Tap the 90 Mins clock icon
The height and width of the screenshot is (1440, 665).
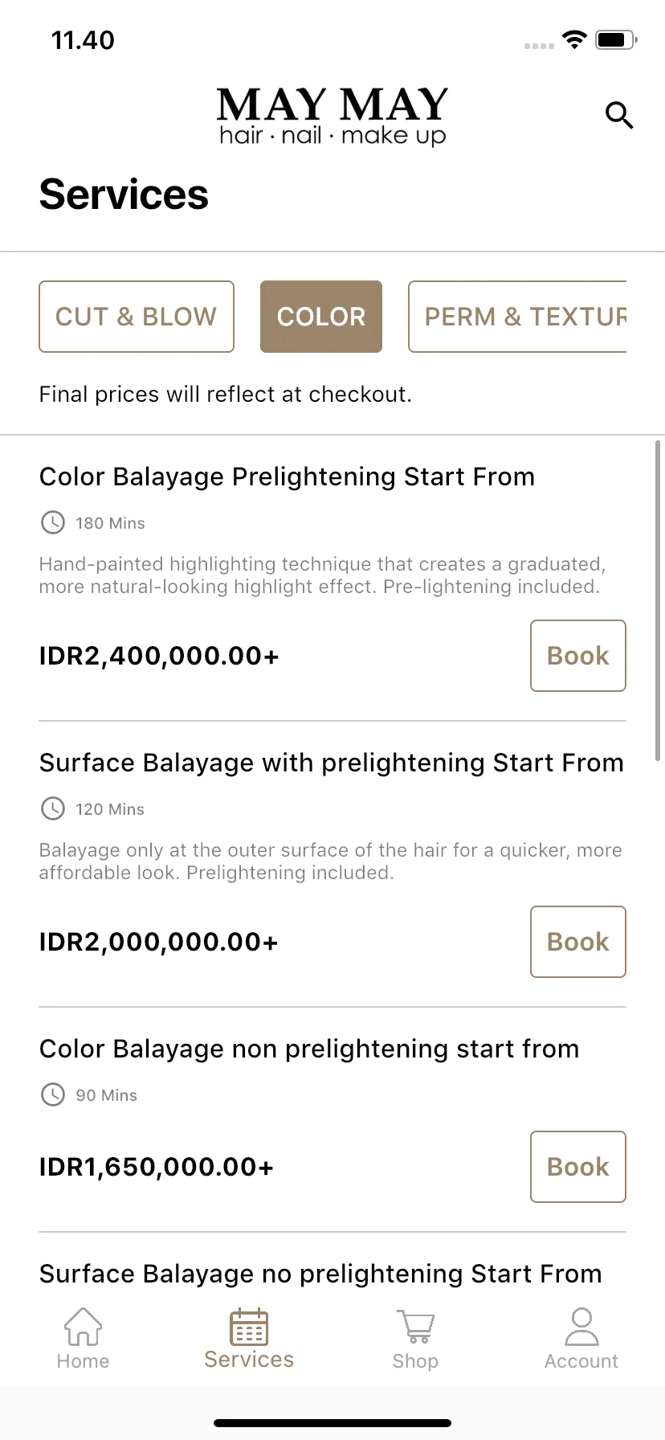[x=53, y=1094]
